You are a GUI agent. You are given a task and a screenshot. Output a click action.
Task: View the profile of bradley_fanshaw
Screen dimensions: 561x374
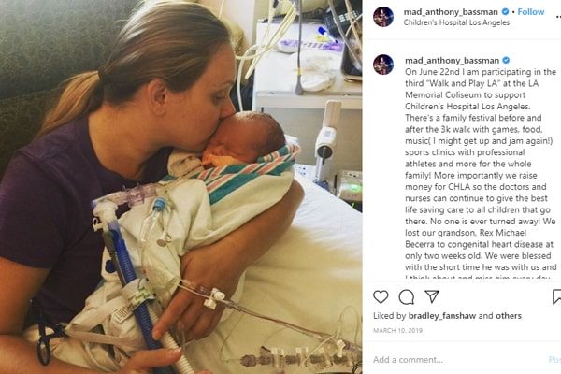(x=442, y=316)
